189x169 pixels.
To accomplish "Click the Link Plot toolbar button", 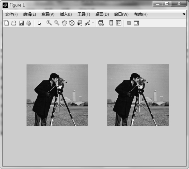I will pos(101,23).
